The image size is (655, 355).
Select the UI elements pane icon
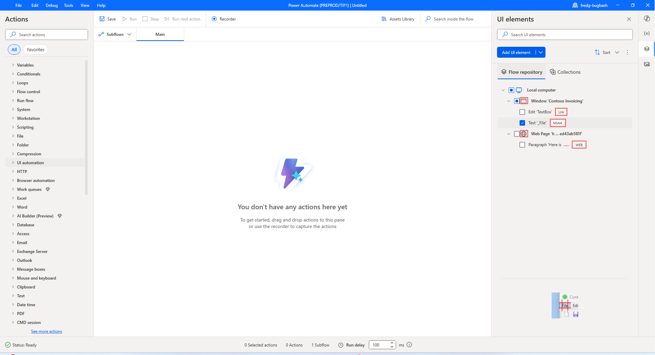point(647,49)
